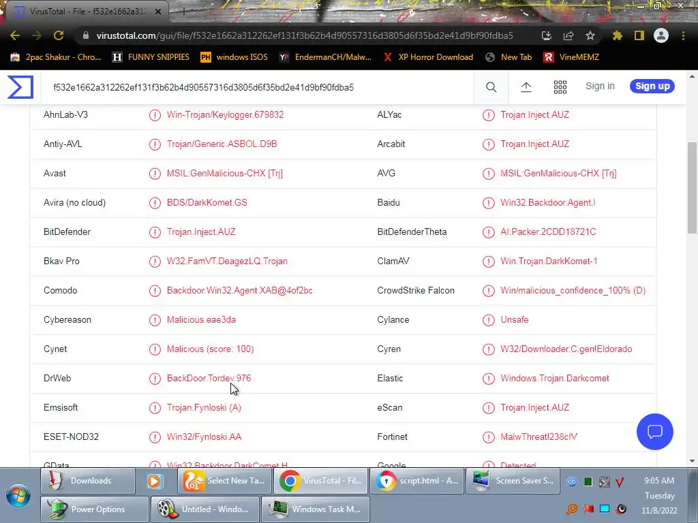
Task: Open FUNNY SNIPPIES bookmark
Action: point(151,57)
